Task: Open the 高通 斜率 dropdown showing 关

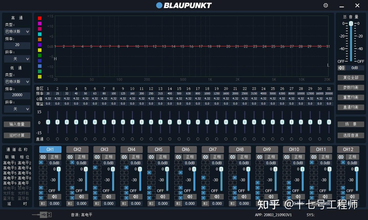Action: (17, 59)
